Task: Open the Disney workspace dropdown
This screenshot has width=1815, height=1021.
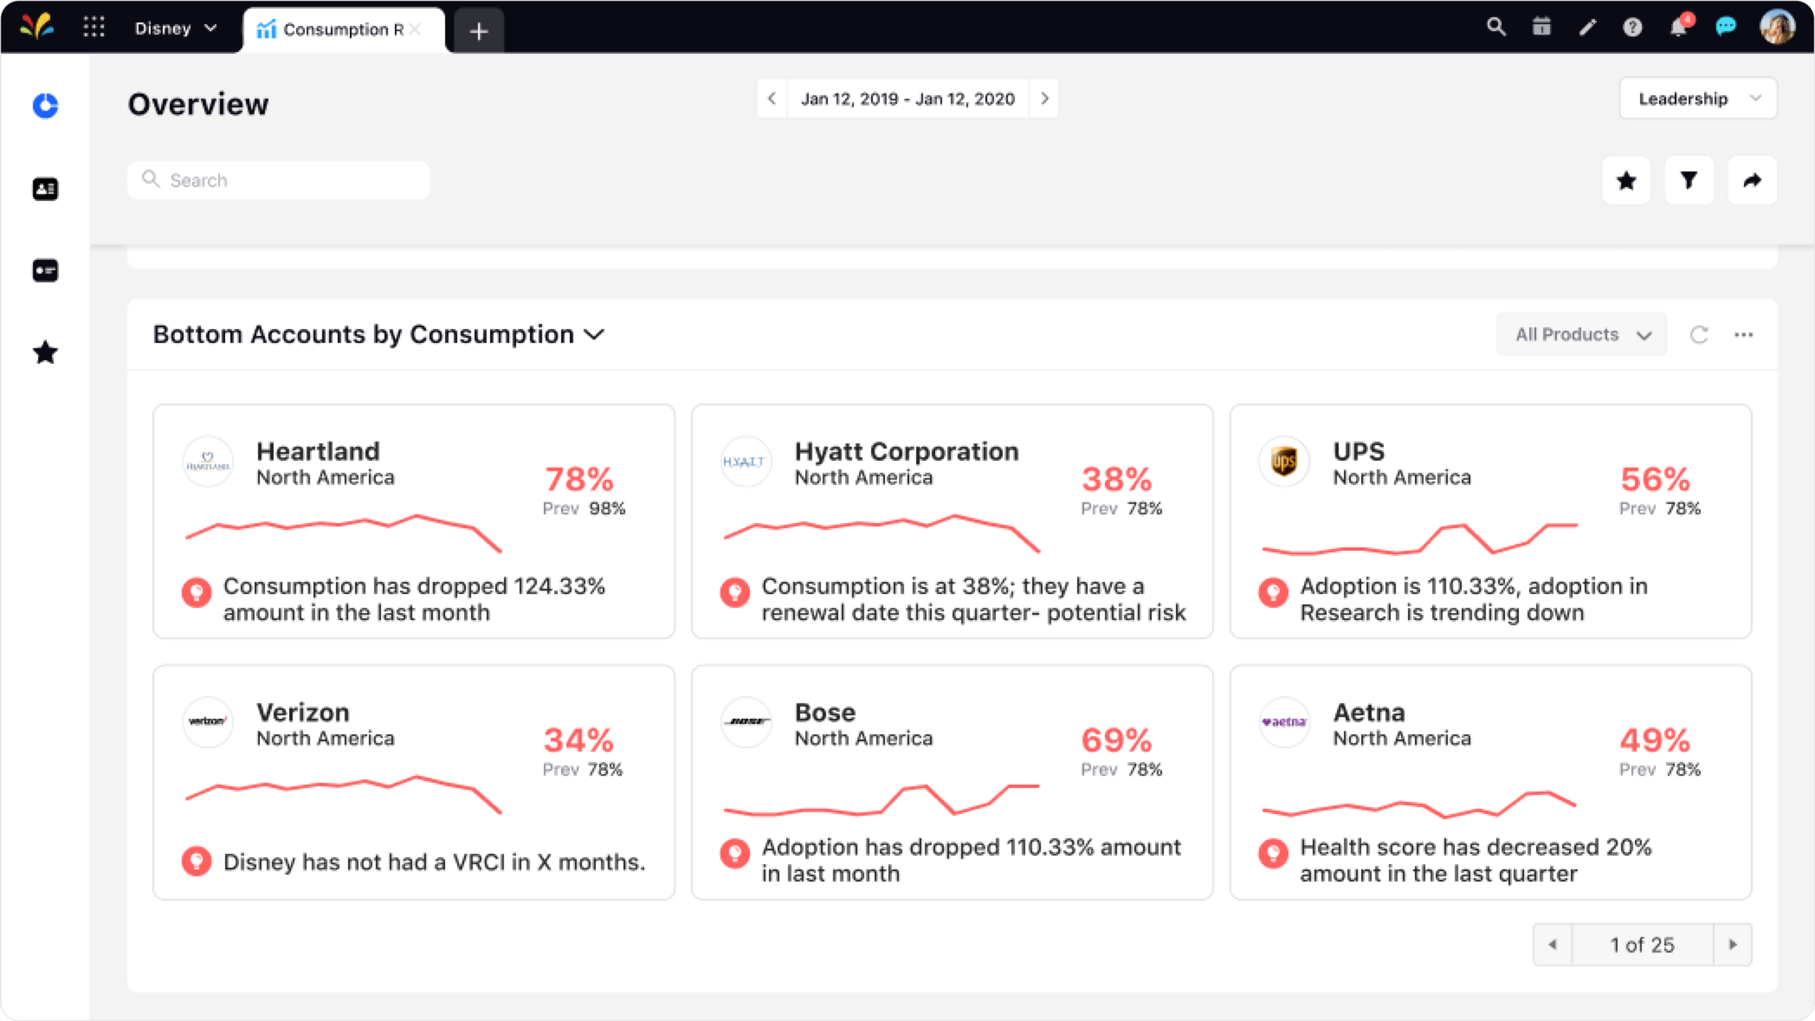Action: coord(176,28)
